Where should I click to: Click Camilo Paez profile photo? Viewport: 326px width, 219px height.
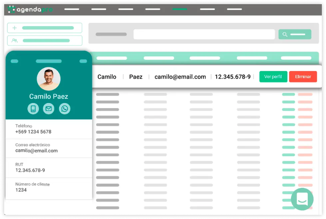pyautogui.click(x=49, y=79)
